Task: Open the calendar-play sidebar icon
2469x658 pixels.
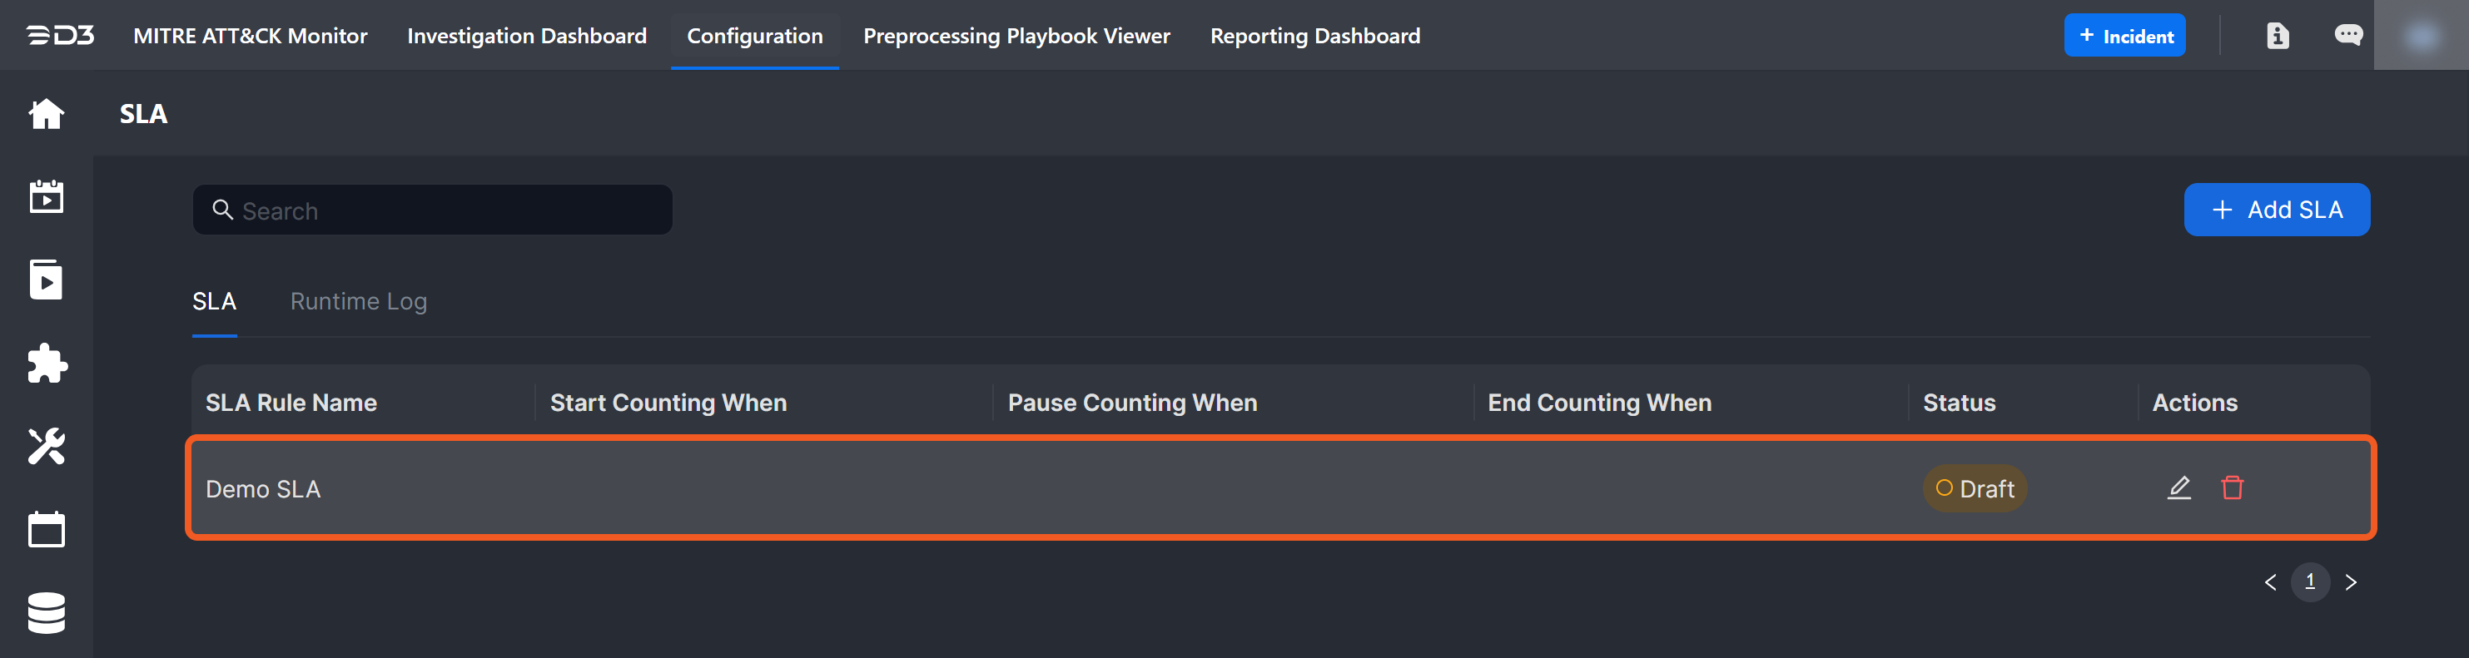Action: click(46, 196)
